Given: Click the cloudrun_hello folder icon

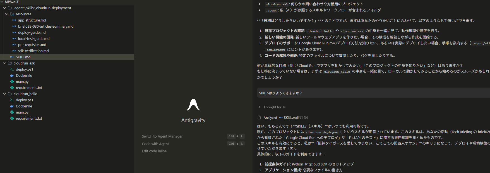Looking at the screenshot, I should (x=10, y=94).
